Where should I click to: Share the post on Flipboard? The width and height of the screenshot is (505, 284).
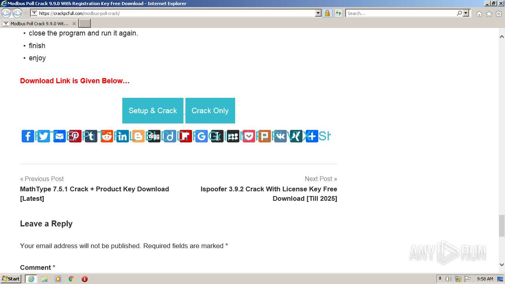pyautogui.click(x=186, y=136)
